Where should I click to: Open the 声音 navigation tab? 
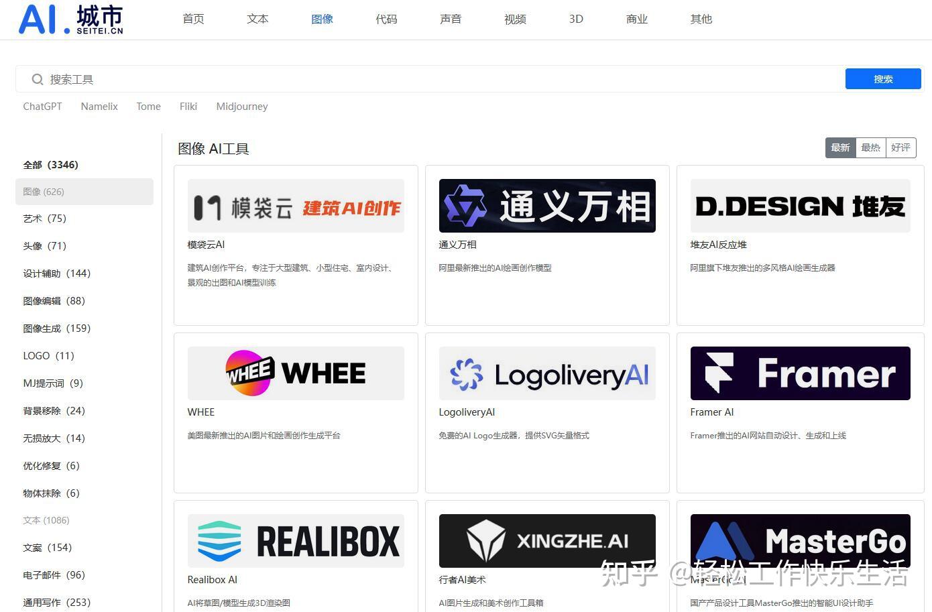coord(451,19)
